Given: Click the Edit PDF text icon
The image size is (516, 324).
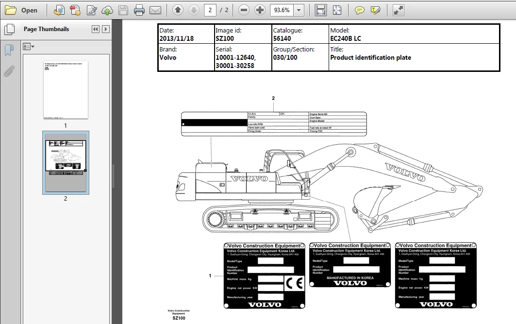Looking at the screenshot, I should pyautogui.click(x=91, y=10).
